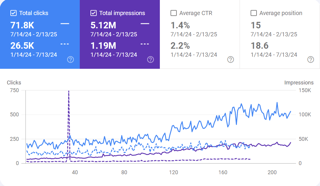Uncheck the Total clicks checkbox
This screenshot has height=186, width=320.
click(x=13, y=13)
